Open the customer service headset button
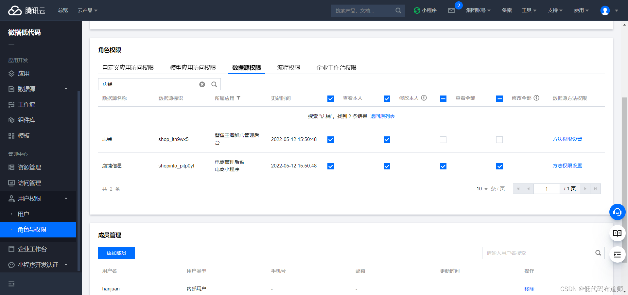The image size is (628, 295). pos(617,212)
